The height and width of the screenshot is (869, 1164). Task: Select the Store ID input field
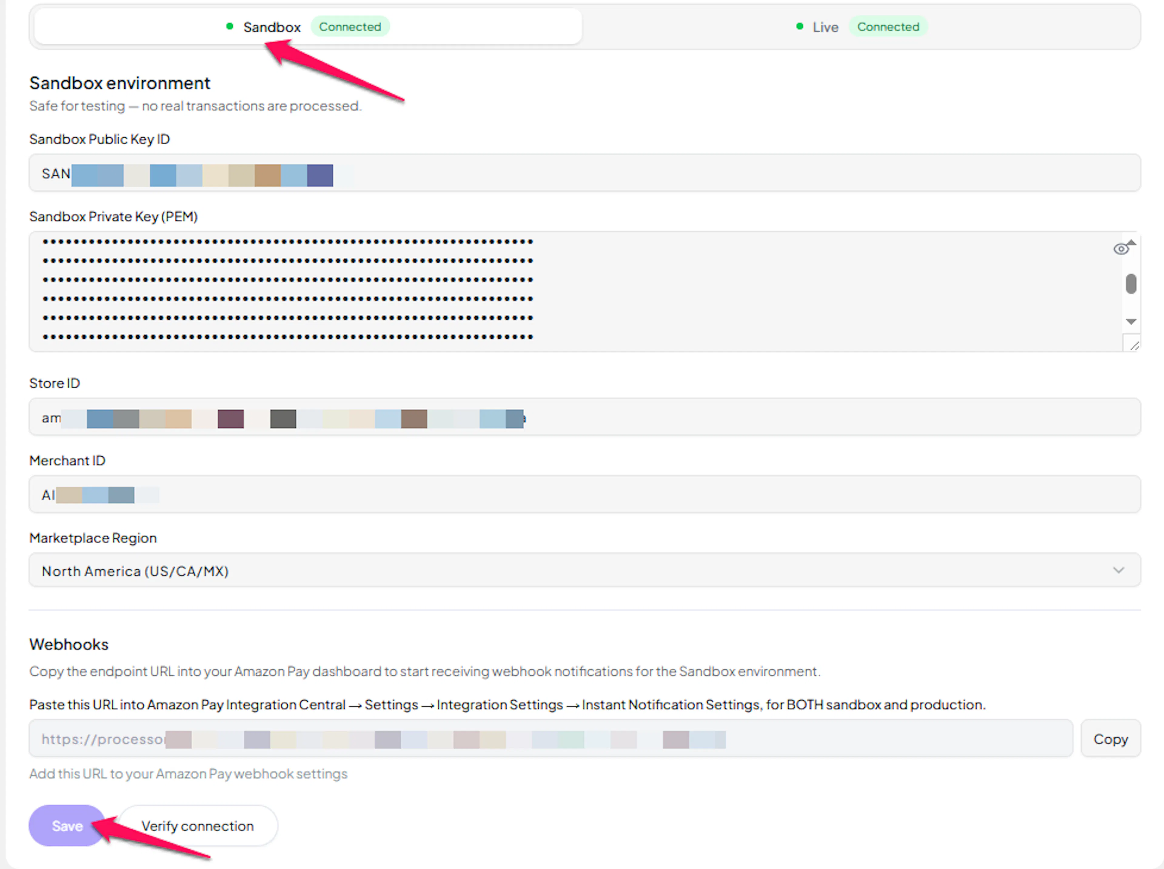coord(585,417)
